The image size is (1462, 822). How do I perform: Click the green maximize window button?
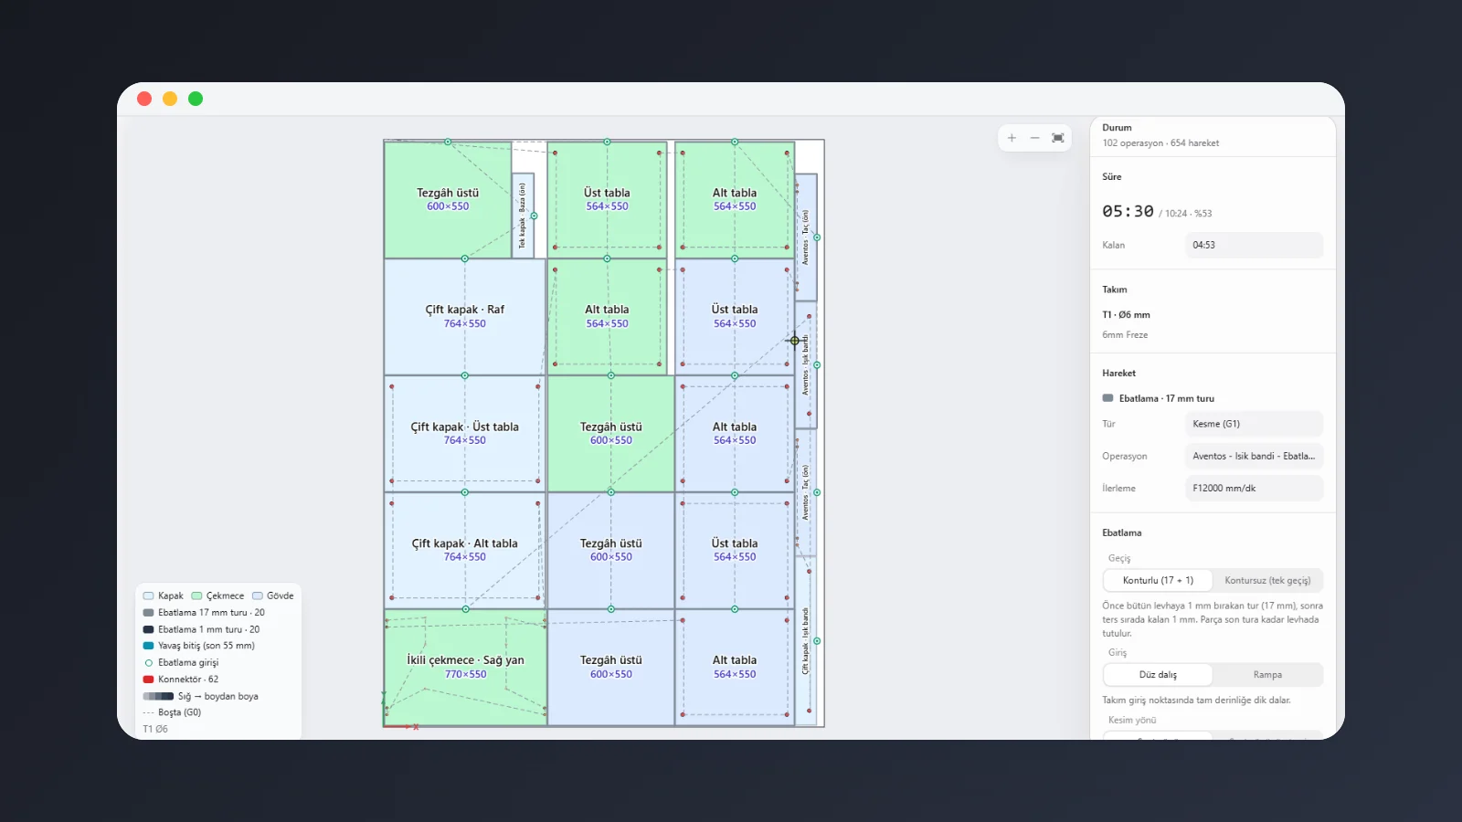[x=196, y=99]
